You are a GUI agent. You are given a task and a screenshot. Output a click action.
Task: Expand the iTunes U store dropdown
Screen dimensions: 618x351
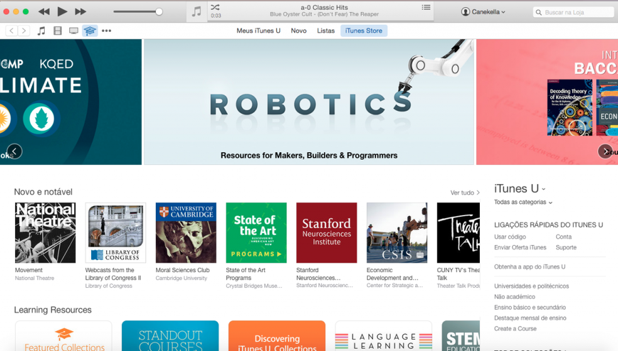tap(520, 189)
